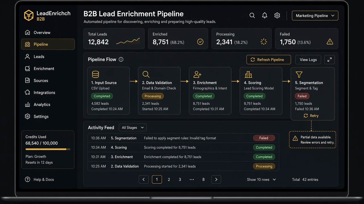Viewport: 364px width, 204px height.
Task: Expand Pipeline Flow to fullscreen
Action: [329, 59]
